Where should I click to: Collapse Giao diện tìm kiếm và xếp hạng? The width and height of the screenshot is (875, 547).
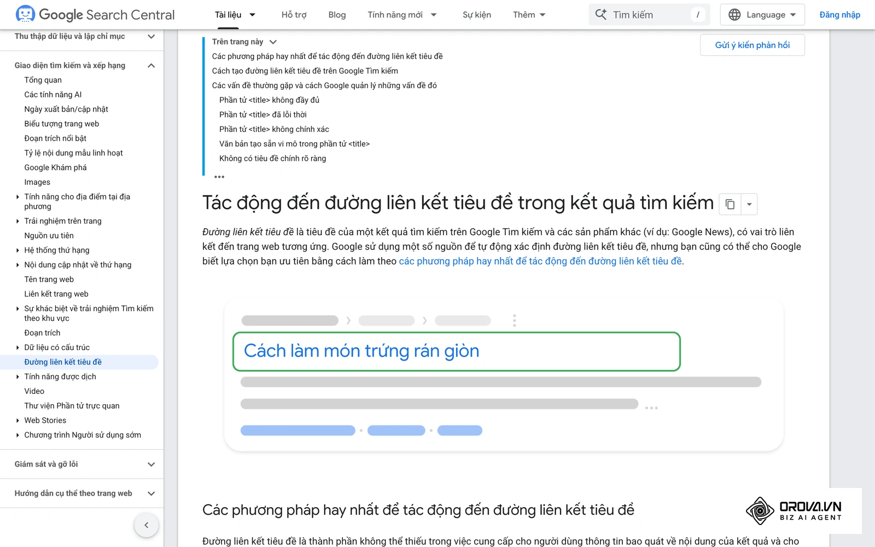pos(151,66)
